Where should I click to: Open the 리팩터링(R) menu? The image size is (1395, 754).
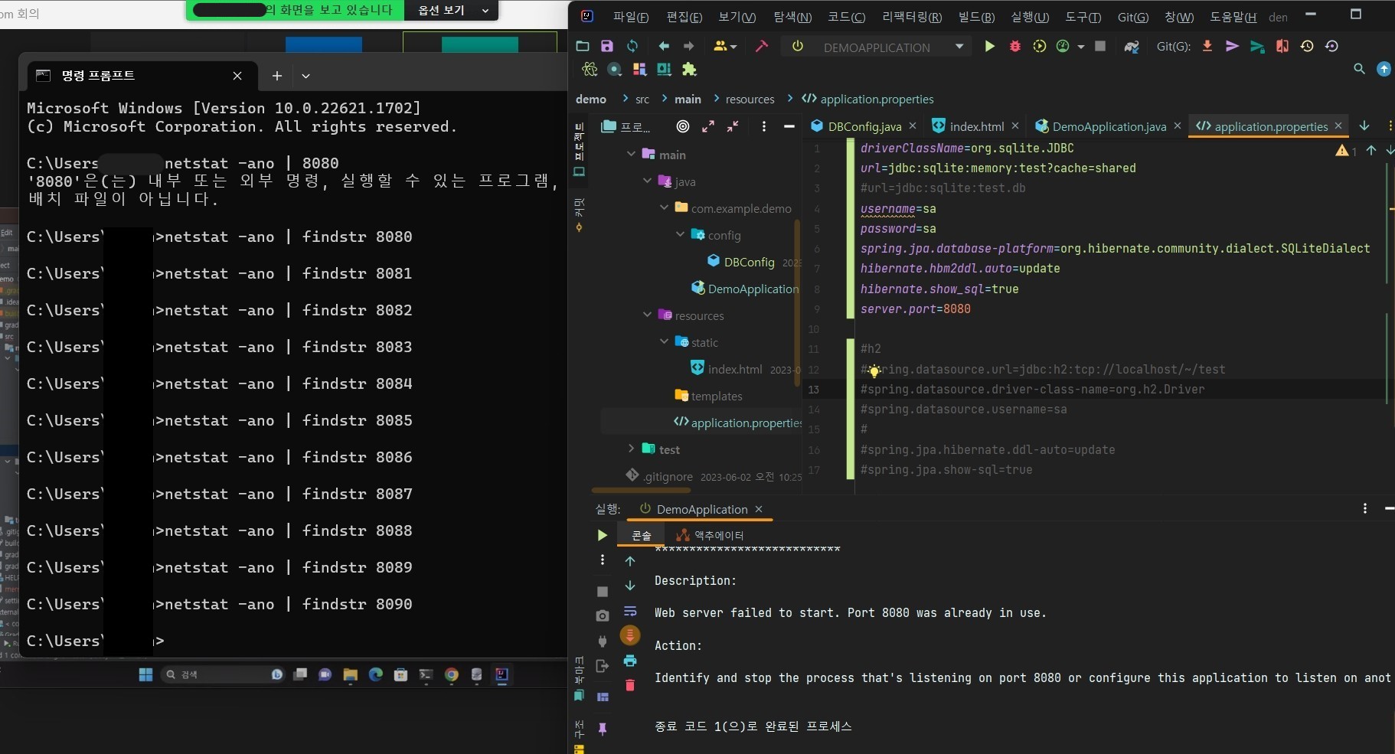(912, 17)
